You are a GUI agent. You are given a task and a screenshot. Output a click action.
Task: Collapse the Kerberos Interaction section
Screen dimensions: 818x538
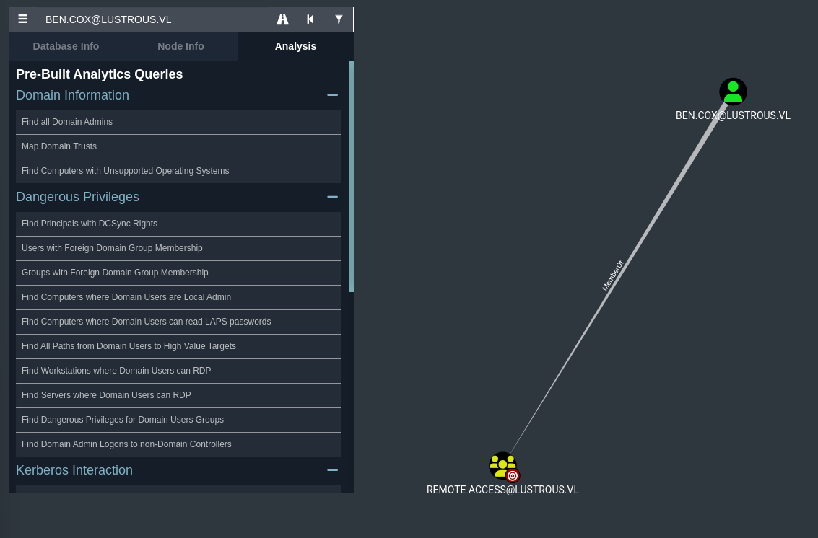pyautogui.click(x=332, y=470)
